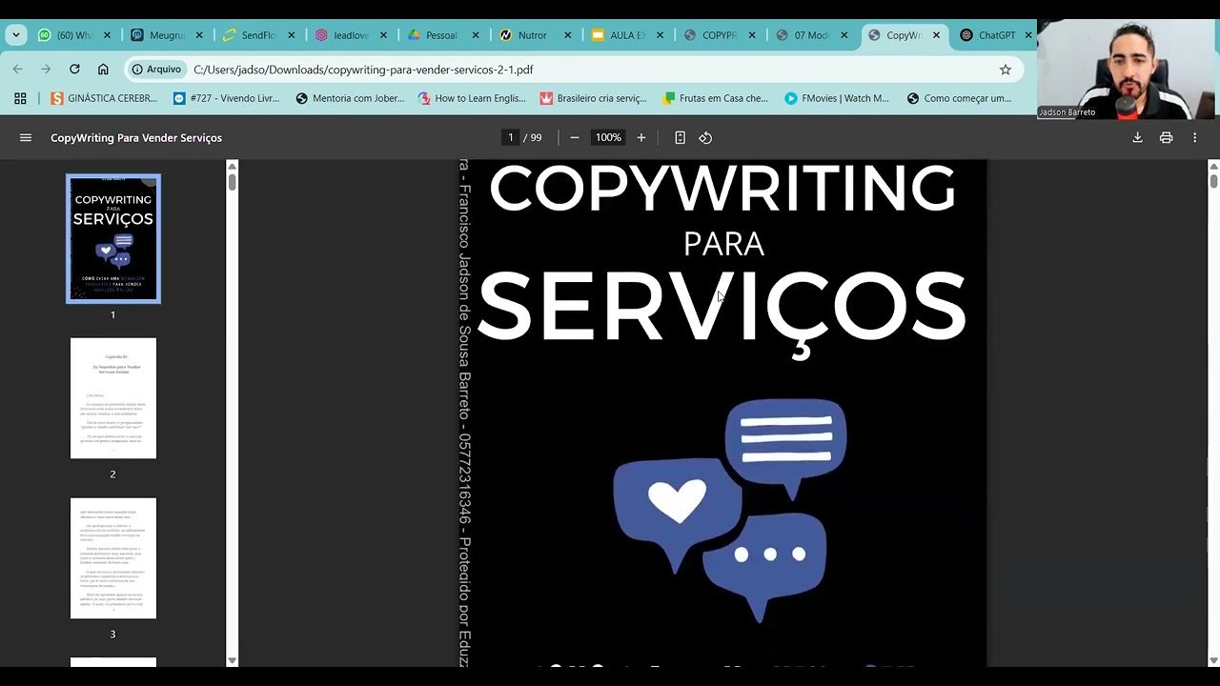Screen dimensions: 1220x686
Task: Toggle the PDF sidebar hamburger menu
Action: pos(26,138)
